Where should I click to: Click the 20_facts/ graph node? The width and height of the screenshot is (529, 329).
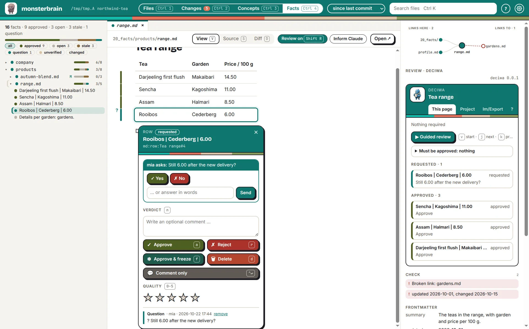[441, 40]
